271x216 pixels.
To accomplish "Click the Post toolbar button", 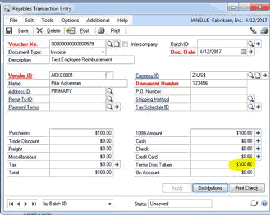I will click(77, 31).
